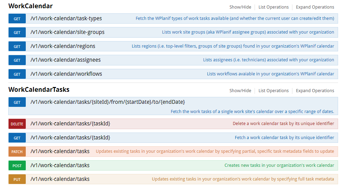
Task: Toggle Show/Hide for WorkCalendarTasks section
Action: 240,91
